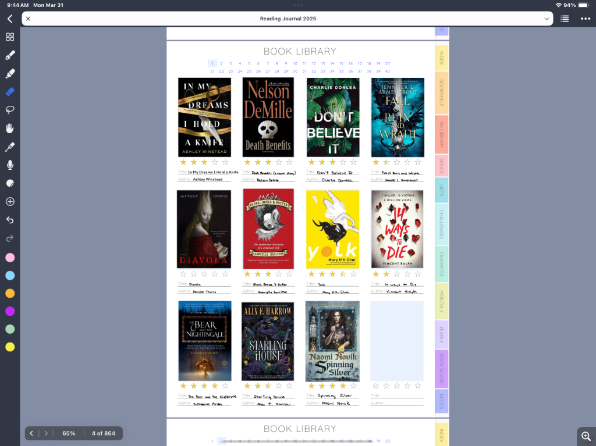Tap the 65% zoom level
The width and height of the screenshot is (596, 446).
[x=69, y=433]
